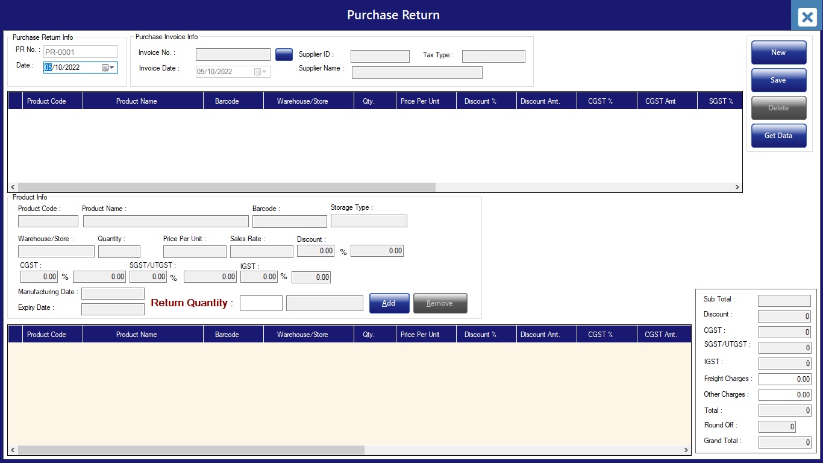Click Price Per Unit header in upper grid
Image resolution: width=823 pixels, height=463 pixels.
tap(420, 101)
